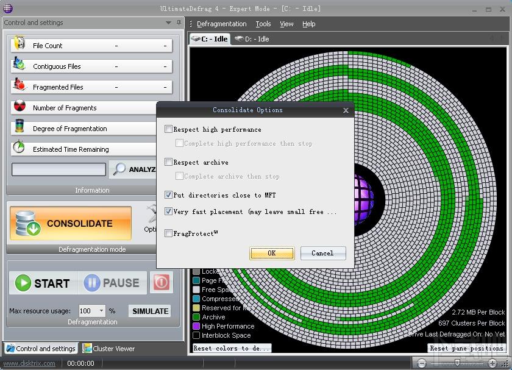Click the SIMULATE button
Viewport: 512px width, 370px height.
[150, 311]
